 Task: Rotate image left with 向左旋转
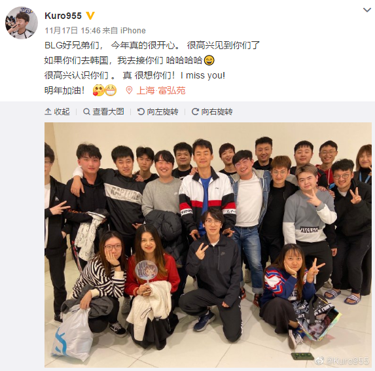(x=158, y=112)
